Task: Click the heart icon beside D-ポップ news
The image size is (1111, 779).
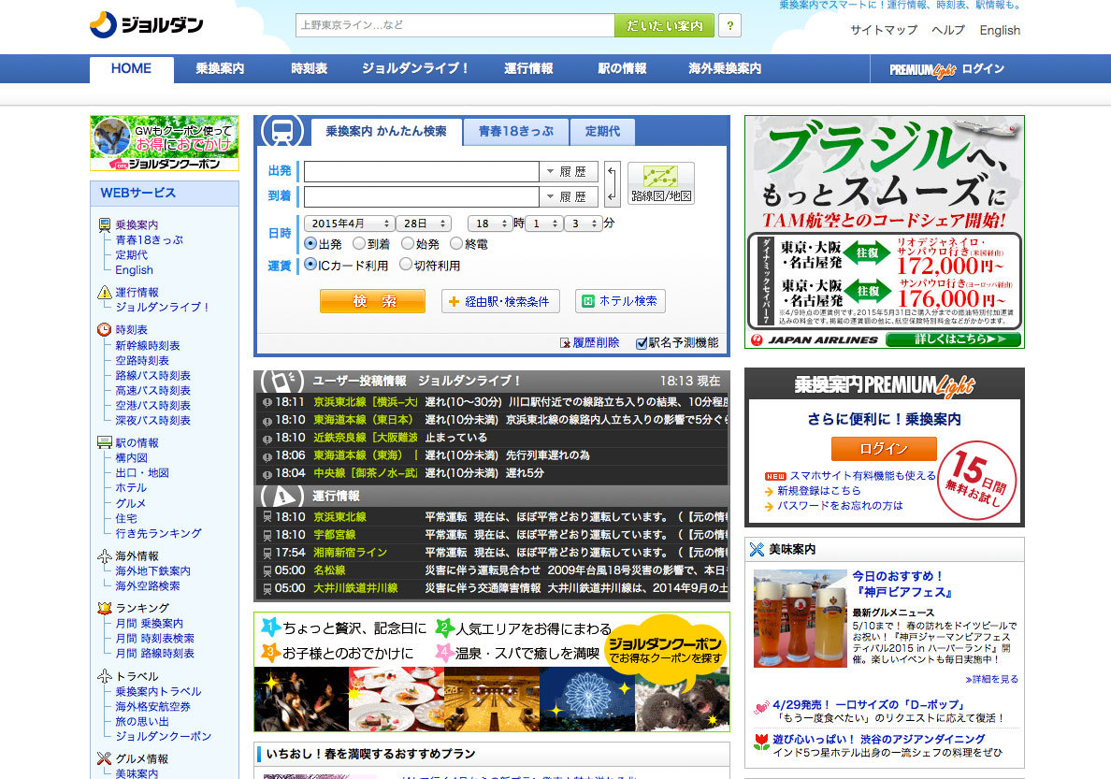Action: [x=761, y=706]
